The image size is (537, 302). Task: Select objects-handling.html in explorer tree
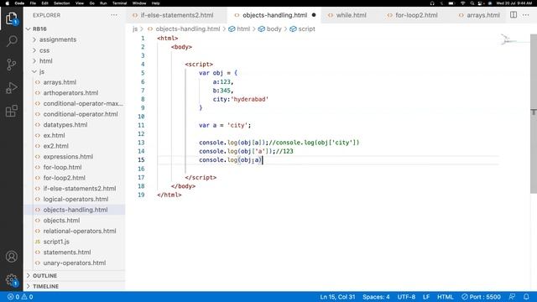point(75,210)
